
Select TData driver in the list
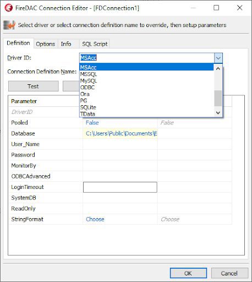click(146, 113)
